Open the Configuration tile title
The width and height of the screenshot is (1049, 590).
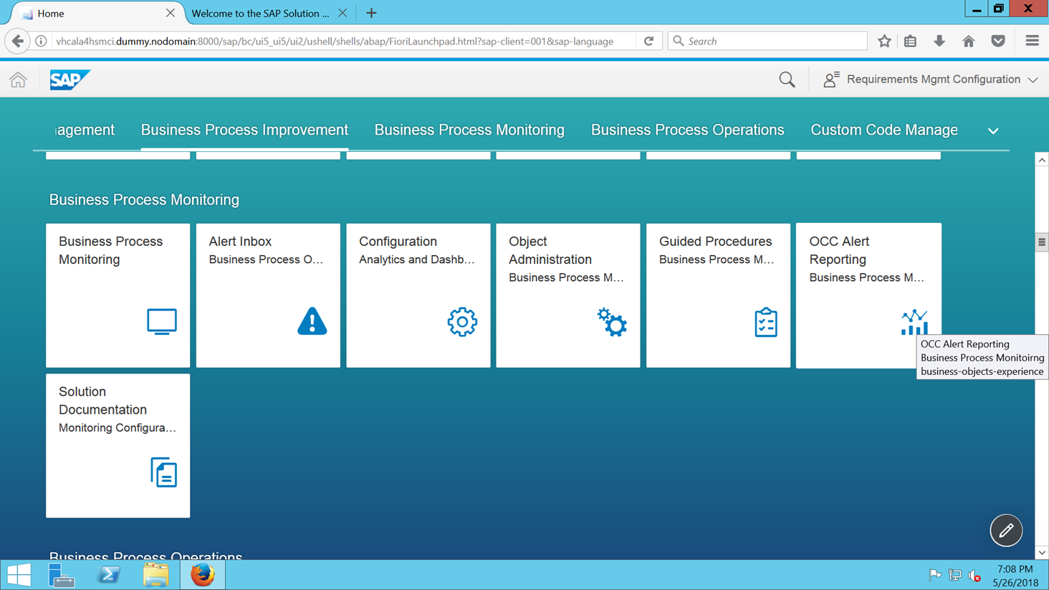(398, 242)
